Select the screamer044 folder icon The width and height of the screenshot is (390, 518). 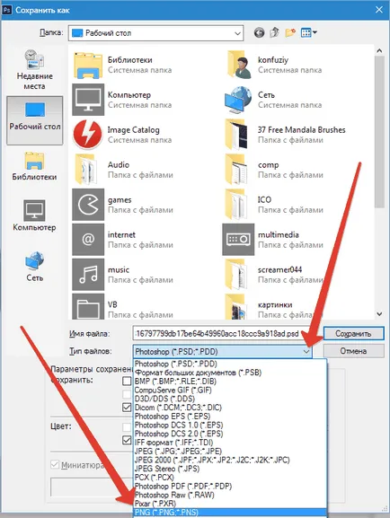click(x=237, y=275)
